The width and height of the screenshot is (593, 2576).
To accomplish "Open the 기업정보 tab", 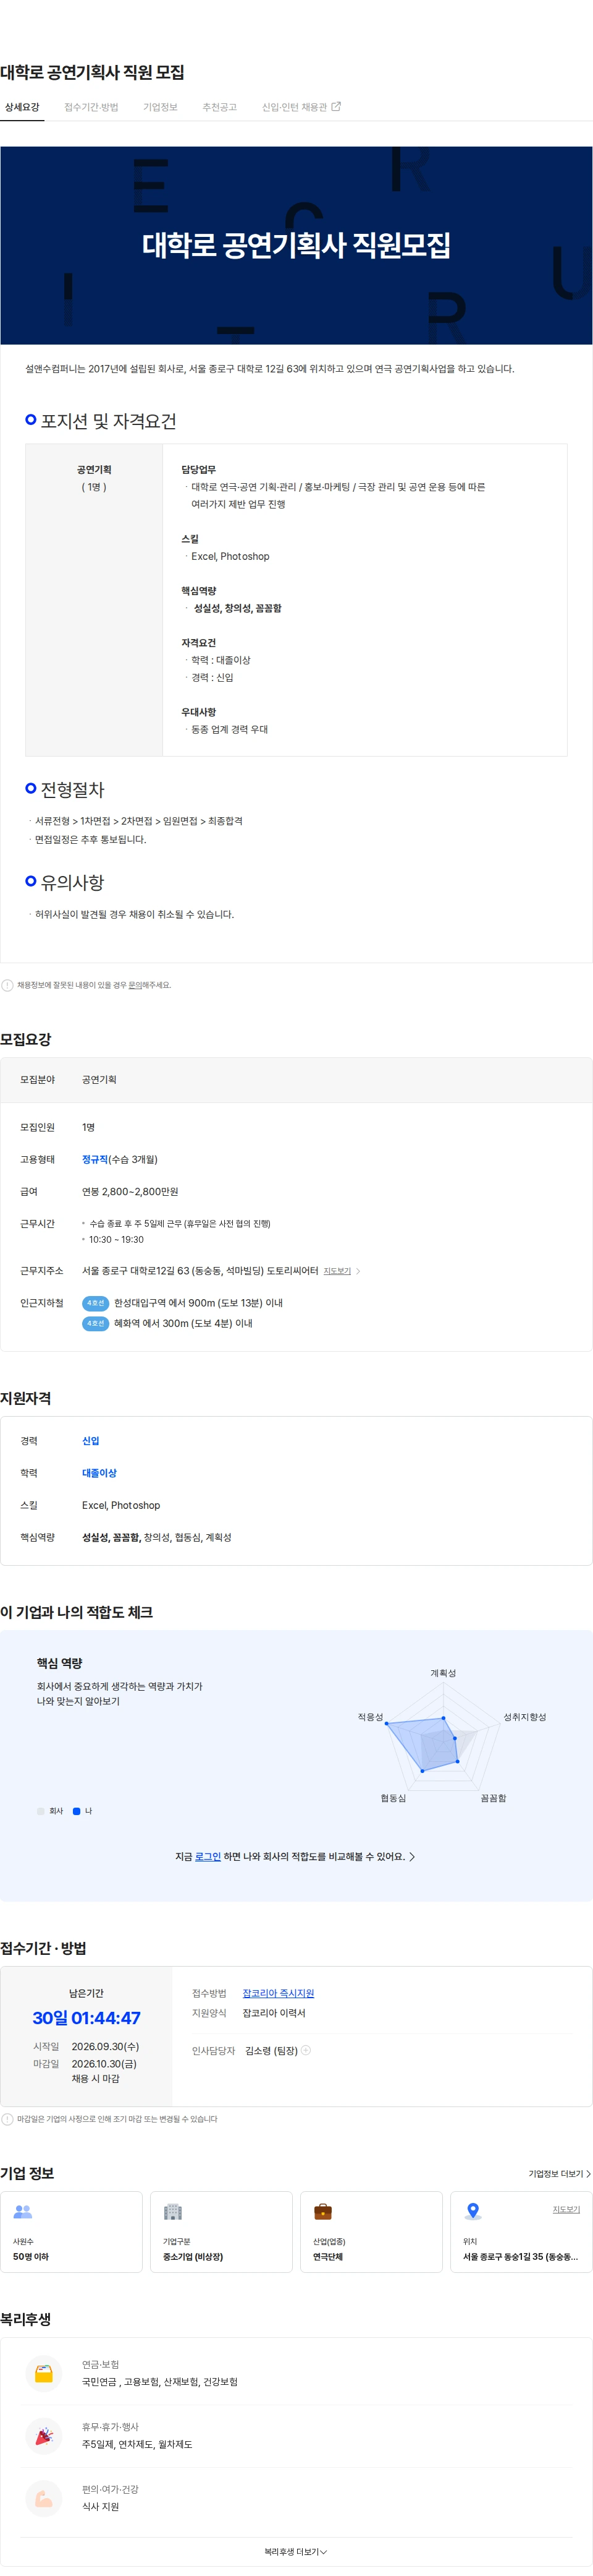I will tap(160, 107).
